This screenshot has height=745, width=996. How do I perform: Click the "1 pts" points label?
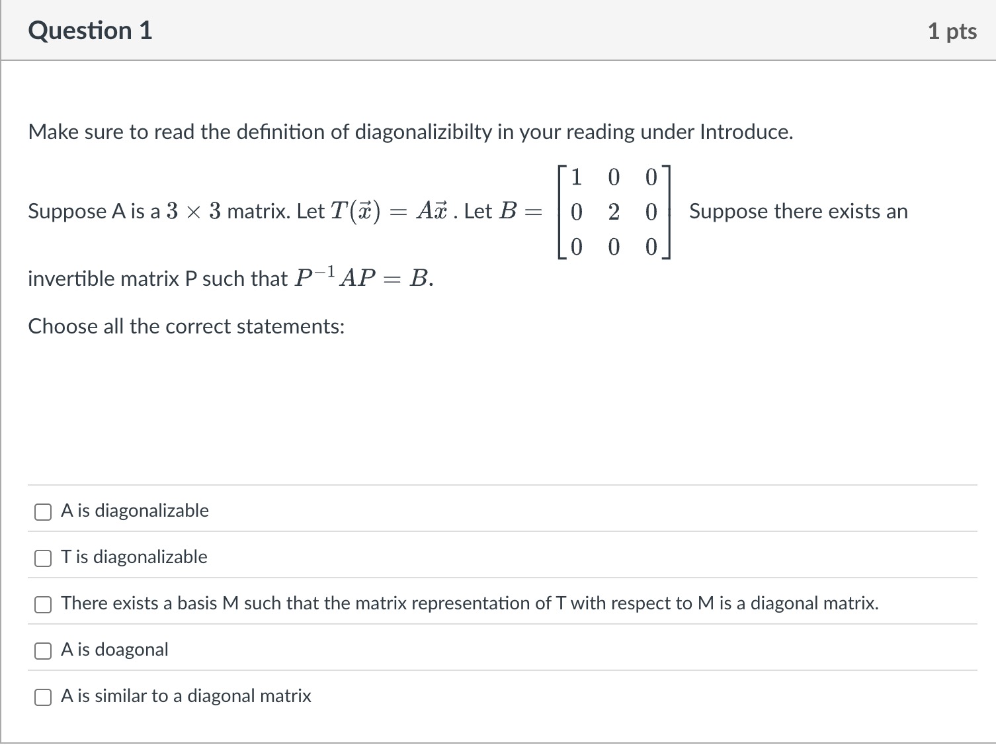(952, 30)
